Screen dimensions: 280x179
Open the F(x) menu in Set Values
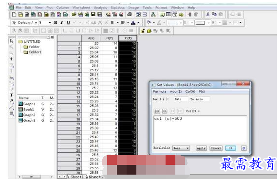(x=202, y=91)
